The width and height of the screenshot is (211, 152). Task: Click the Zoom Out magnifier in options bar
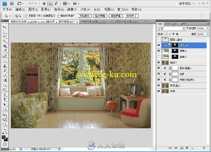point(20,16)
